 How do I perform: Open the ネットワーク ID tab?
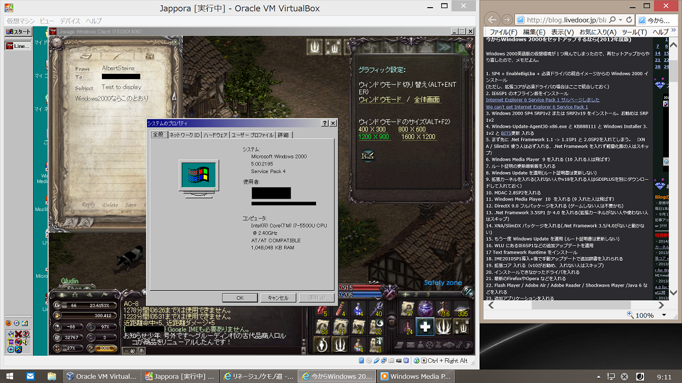pos(185,135)
